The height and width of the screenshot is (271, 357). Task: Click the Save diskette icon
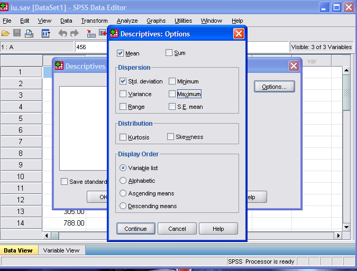[x=17, y=33]
